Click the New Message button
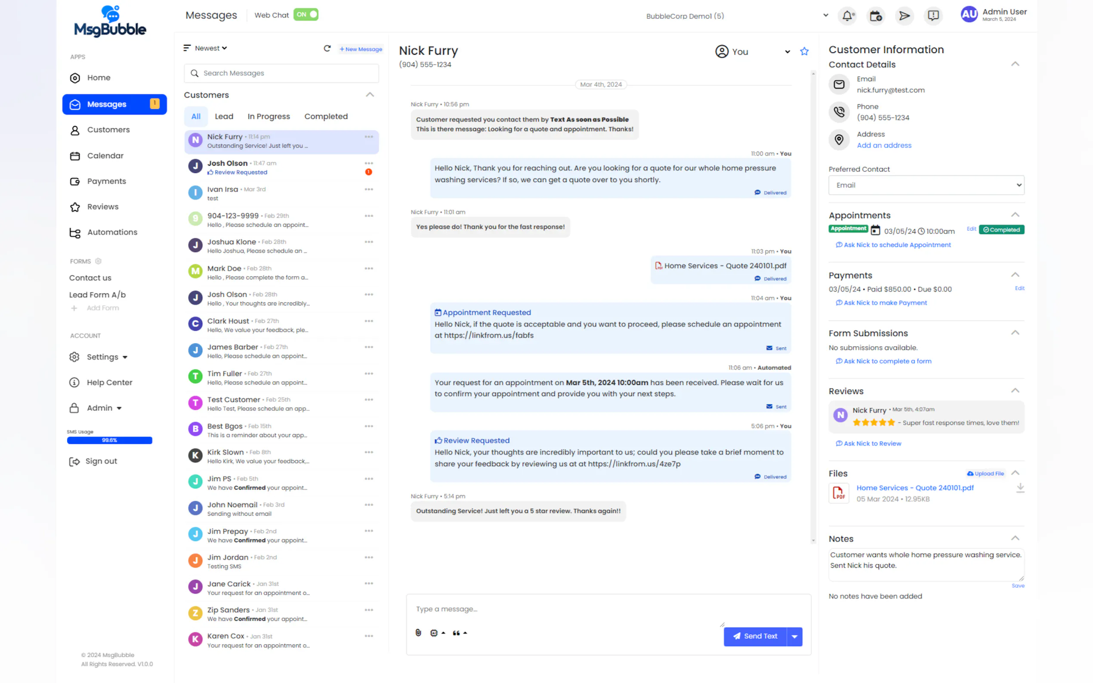Image resolution: width=1093 pixels, height=683 pixels. [361, 49]
